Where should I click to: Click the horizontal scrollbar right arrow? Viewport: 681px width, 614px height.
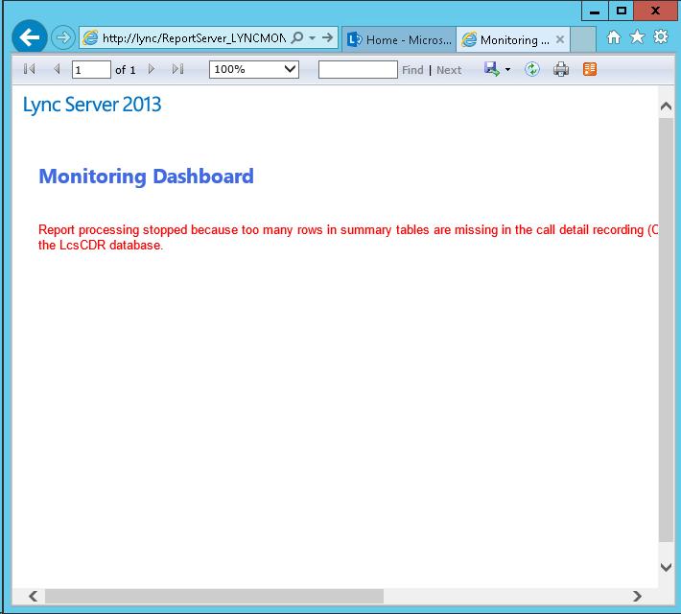click(637, 596)
